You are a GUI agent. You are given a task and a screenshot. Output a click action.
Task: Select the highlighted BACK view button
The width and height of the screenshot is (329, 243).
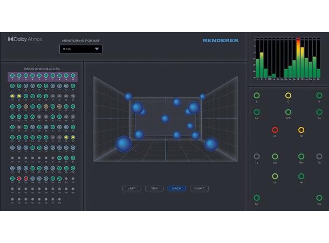[x=177, y=188]
